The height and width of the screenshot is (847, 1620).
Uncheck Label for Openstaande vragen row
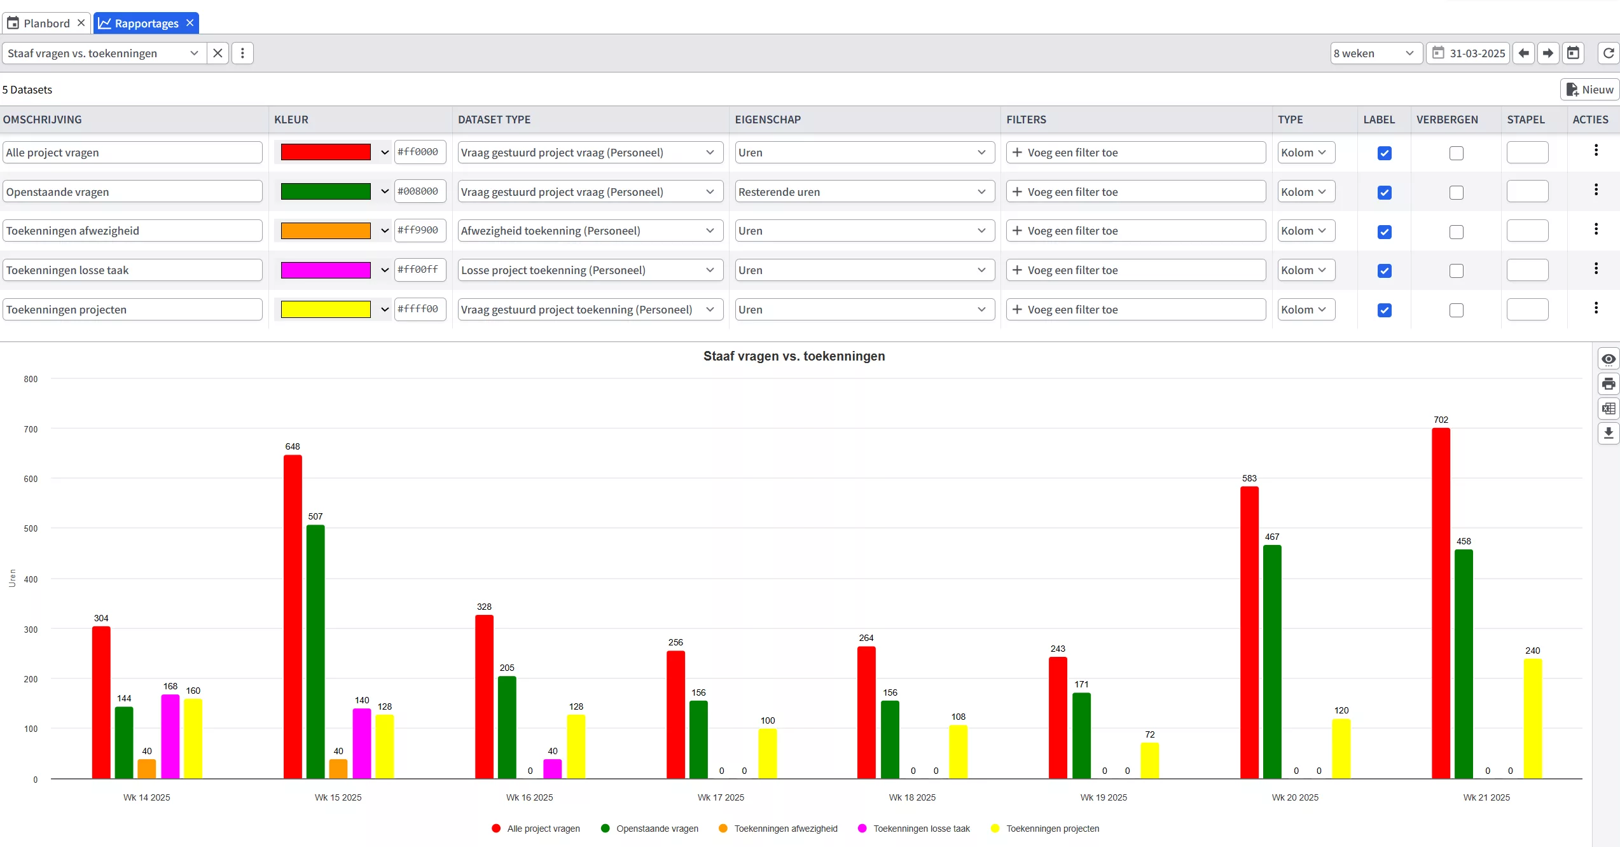[x=1385, y=193]
